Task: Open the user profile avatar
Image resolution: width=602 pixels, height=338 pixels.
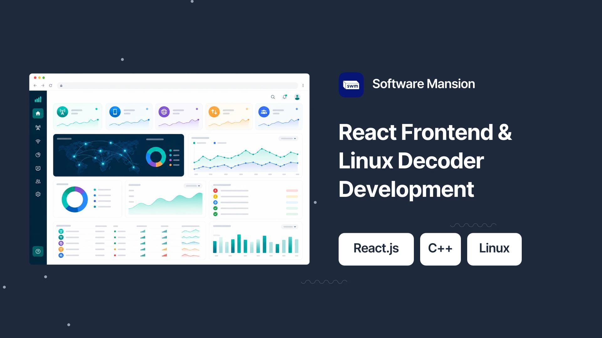Action: 297,97
